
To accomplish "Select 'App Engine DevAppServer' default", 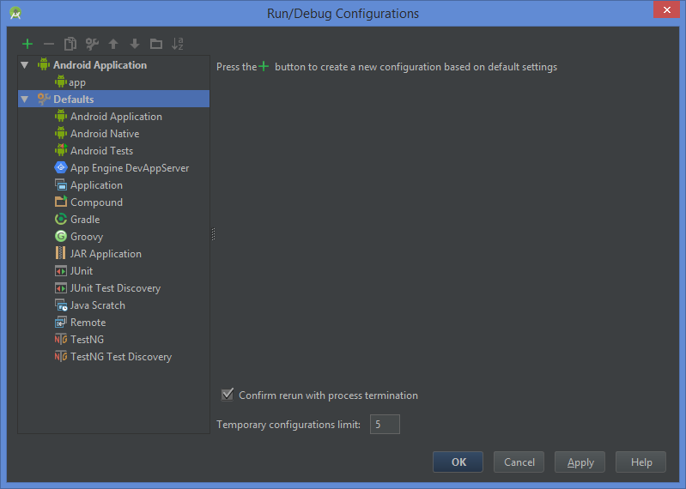I will coord(130,168).
